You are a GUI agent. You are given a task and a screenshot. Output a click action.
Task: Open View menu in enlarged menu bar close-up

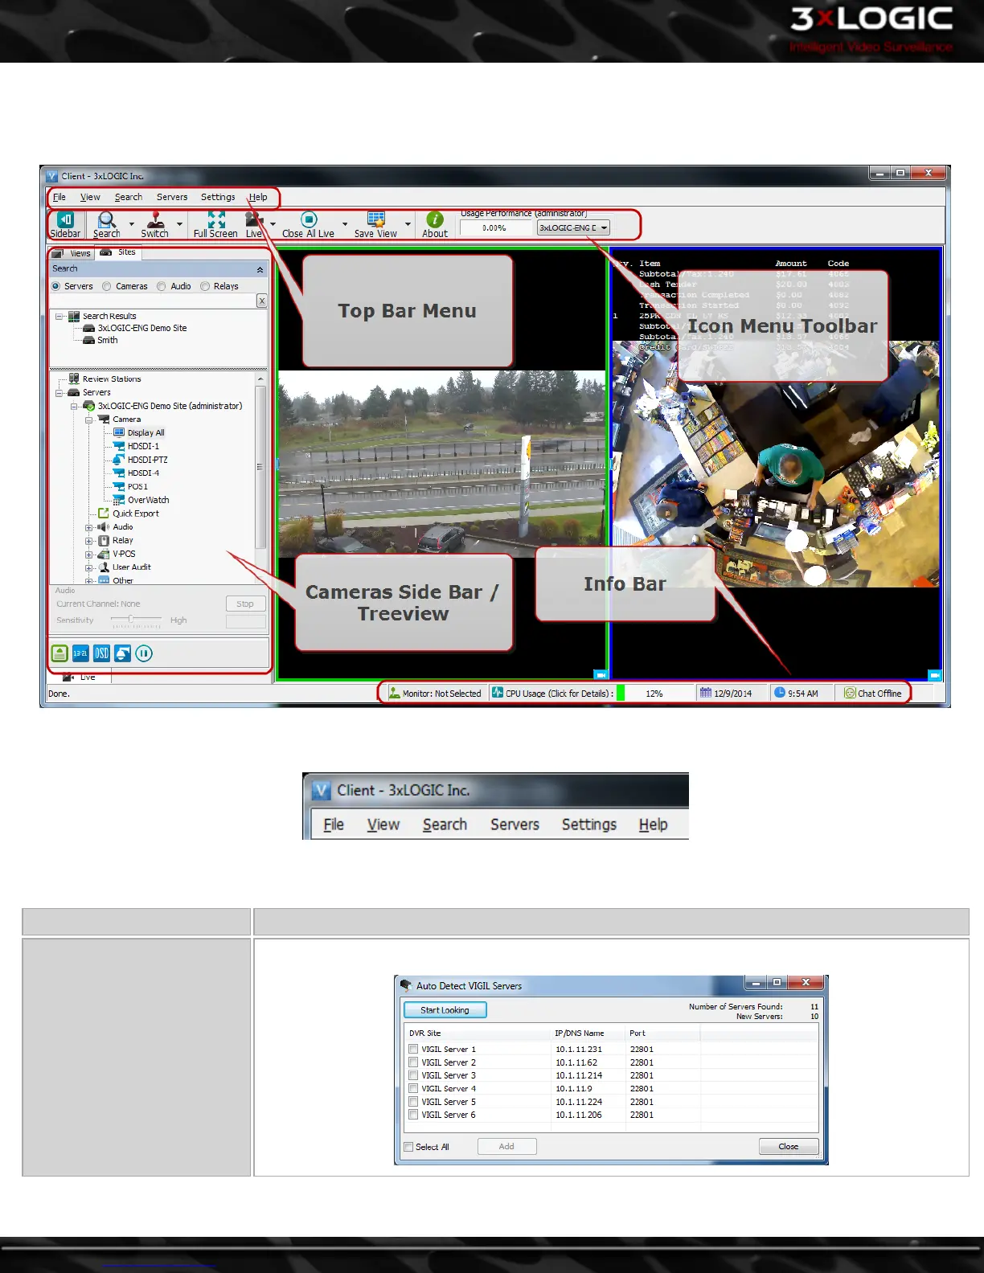pyautogui.click(x=383, y=825)
